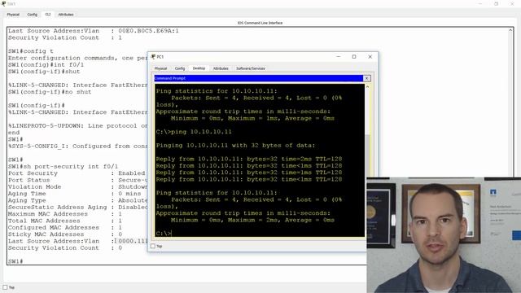
Task: Click 'SW1(config-if)#no shut' line
Action: (x=50, y=92)
